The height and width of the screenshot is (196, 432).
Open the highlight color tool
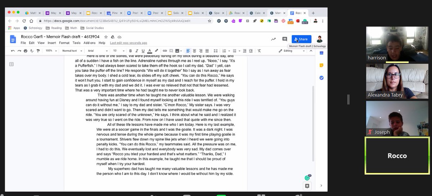[x=157, y=51]
